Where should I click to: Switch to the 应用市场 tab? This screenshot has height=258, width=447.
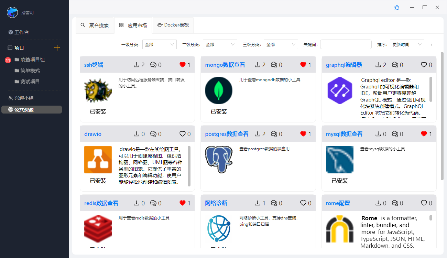(x=133, y=25)
